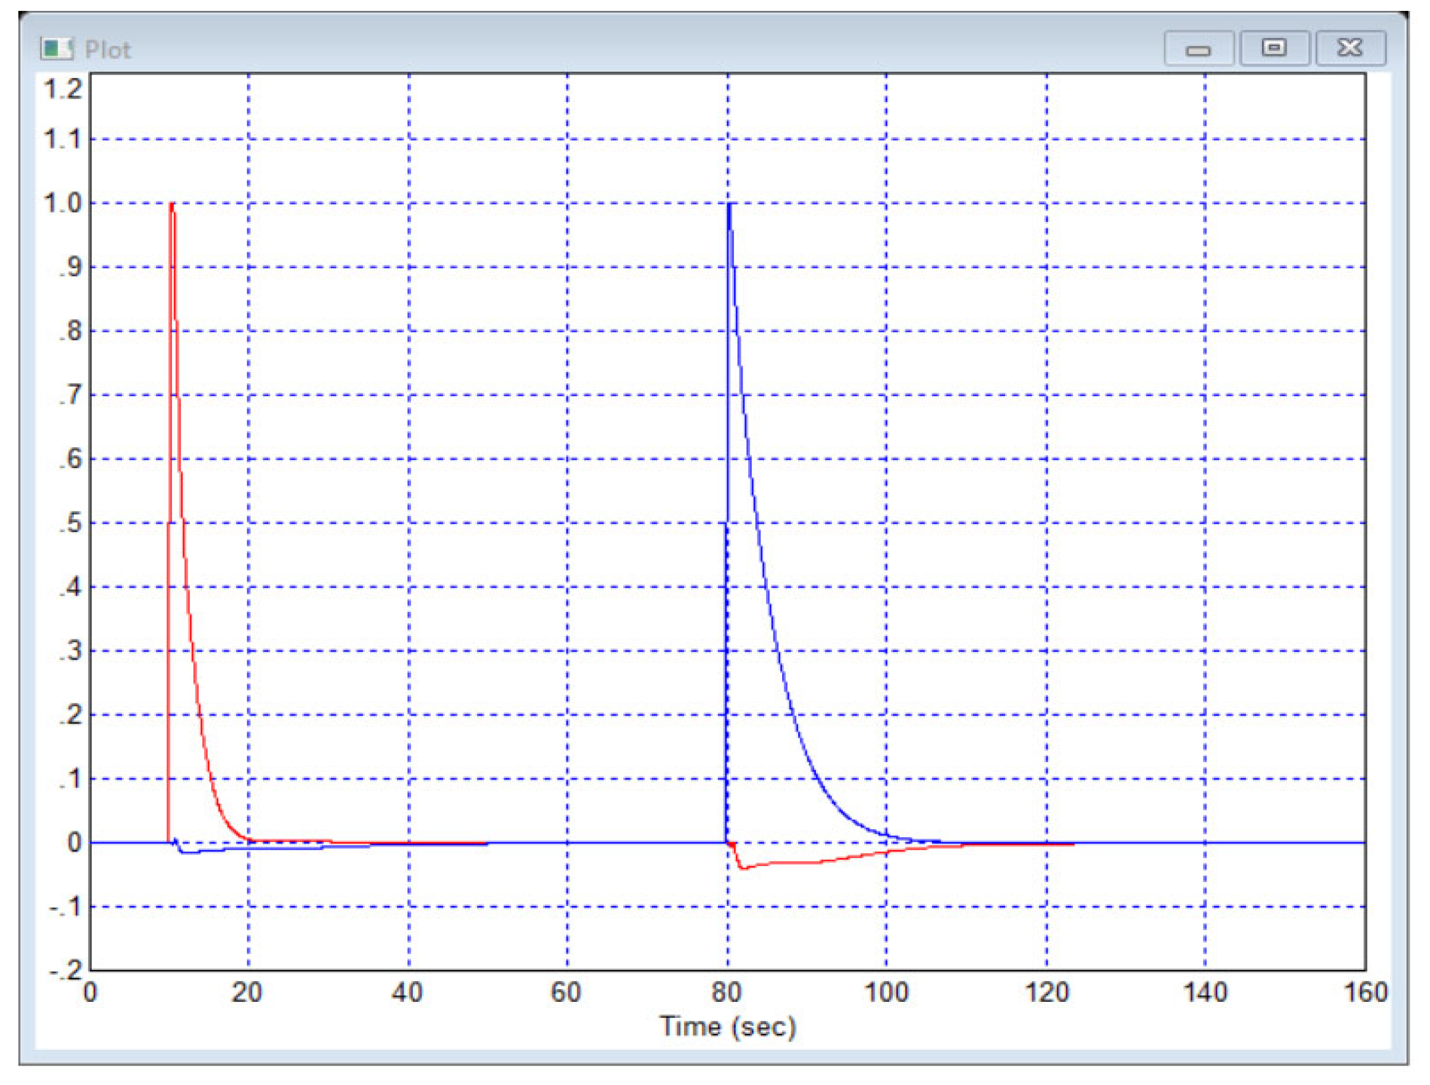Click the x-axis value '40'
This screenshot has height=1085, width=1430.
coord(407,993)
